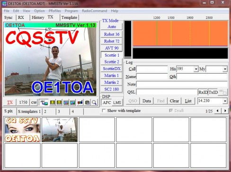This screenshot has width=231, height=172.
Task: Open the His report dropdown arrow
Action: pyautogui.click(x=196, y=69)
